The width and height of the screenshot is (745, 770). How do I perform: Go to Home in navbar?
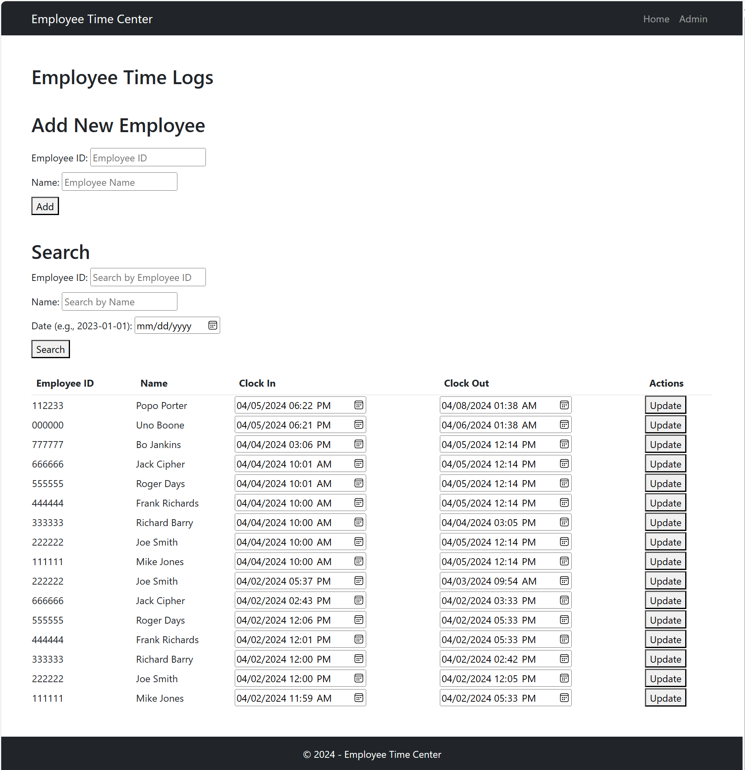click(656, 19)
